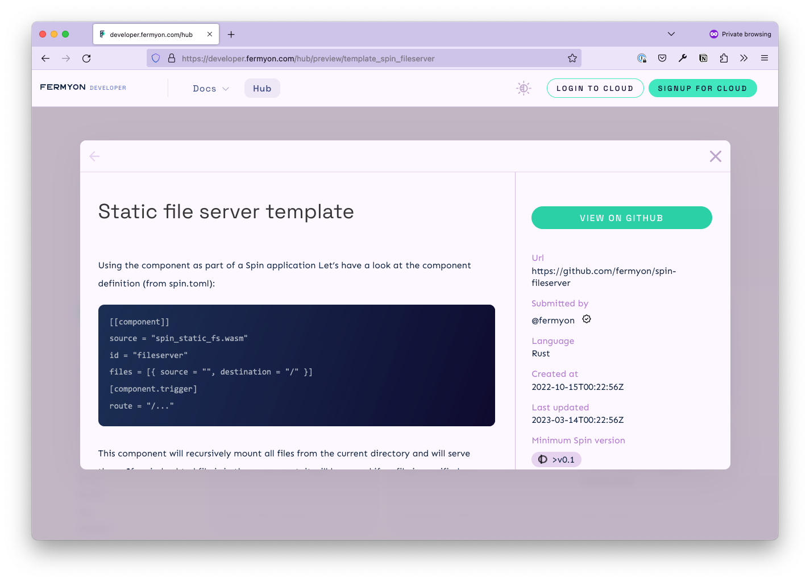Open the github.com/fermyon/spin-fileserver URL
Image resolution: width=810 pixels, height=582 pixels.
click(604, 277)
